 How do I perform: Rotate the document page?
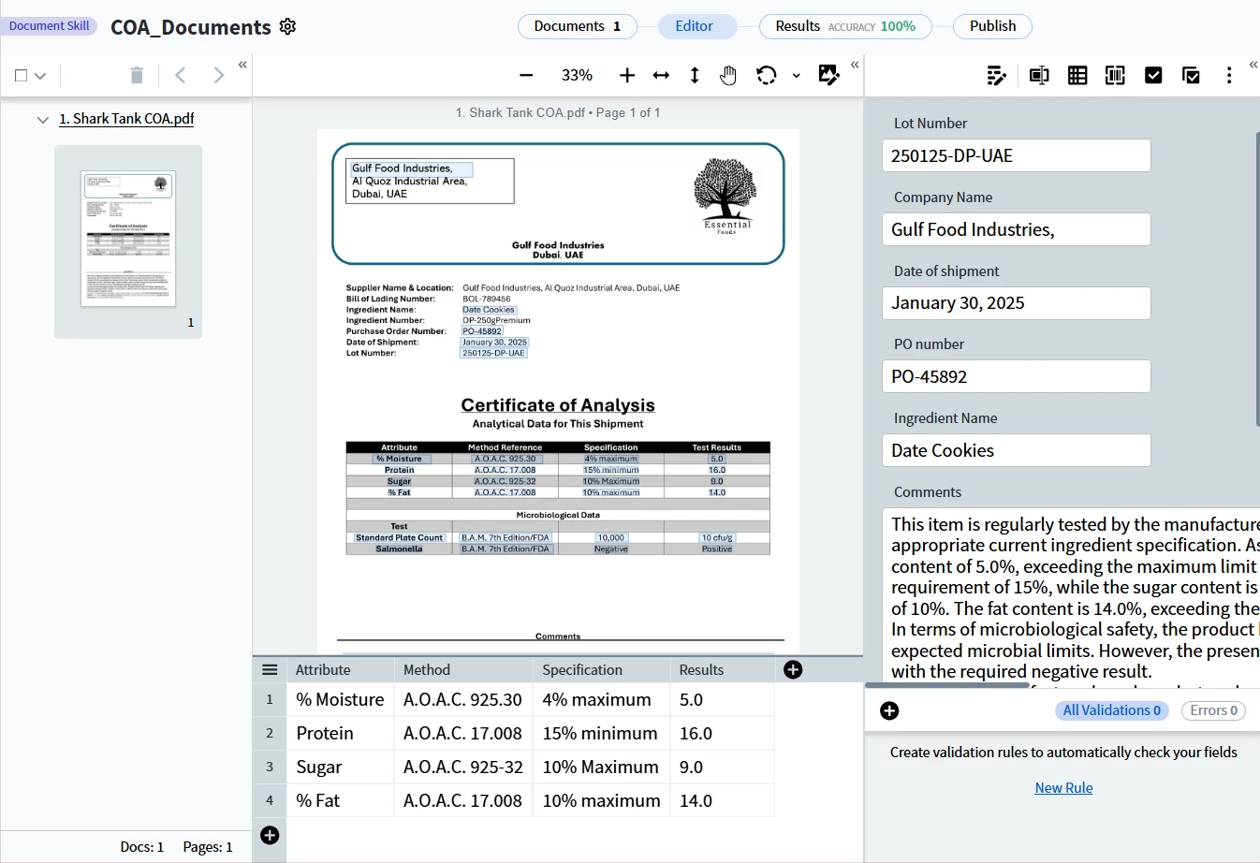767,75
